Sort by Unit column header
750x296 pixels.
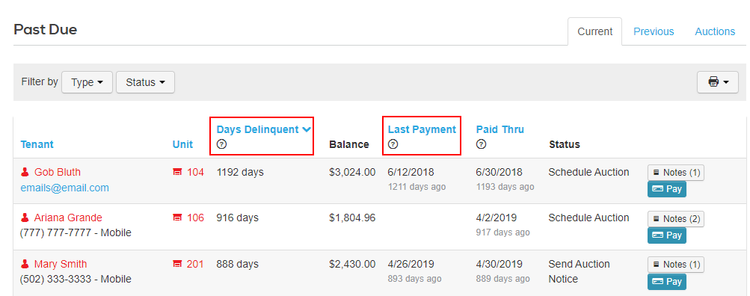pos(182,144)
